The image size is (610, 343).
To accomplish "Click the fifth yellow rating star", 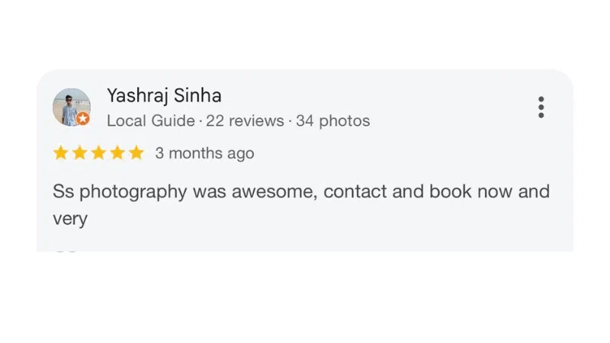I will pos(136,153).
